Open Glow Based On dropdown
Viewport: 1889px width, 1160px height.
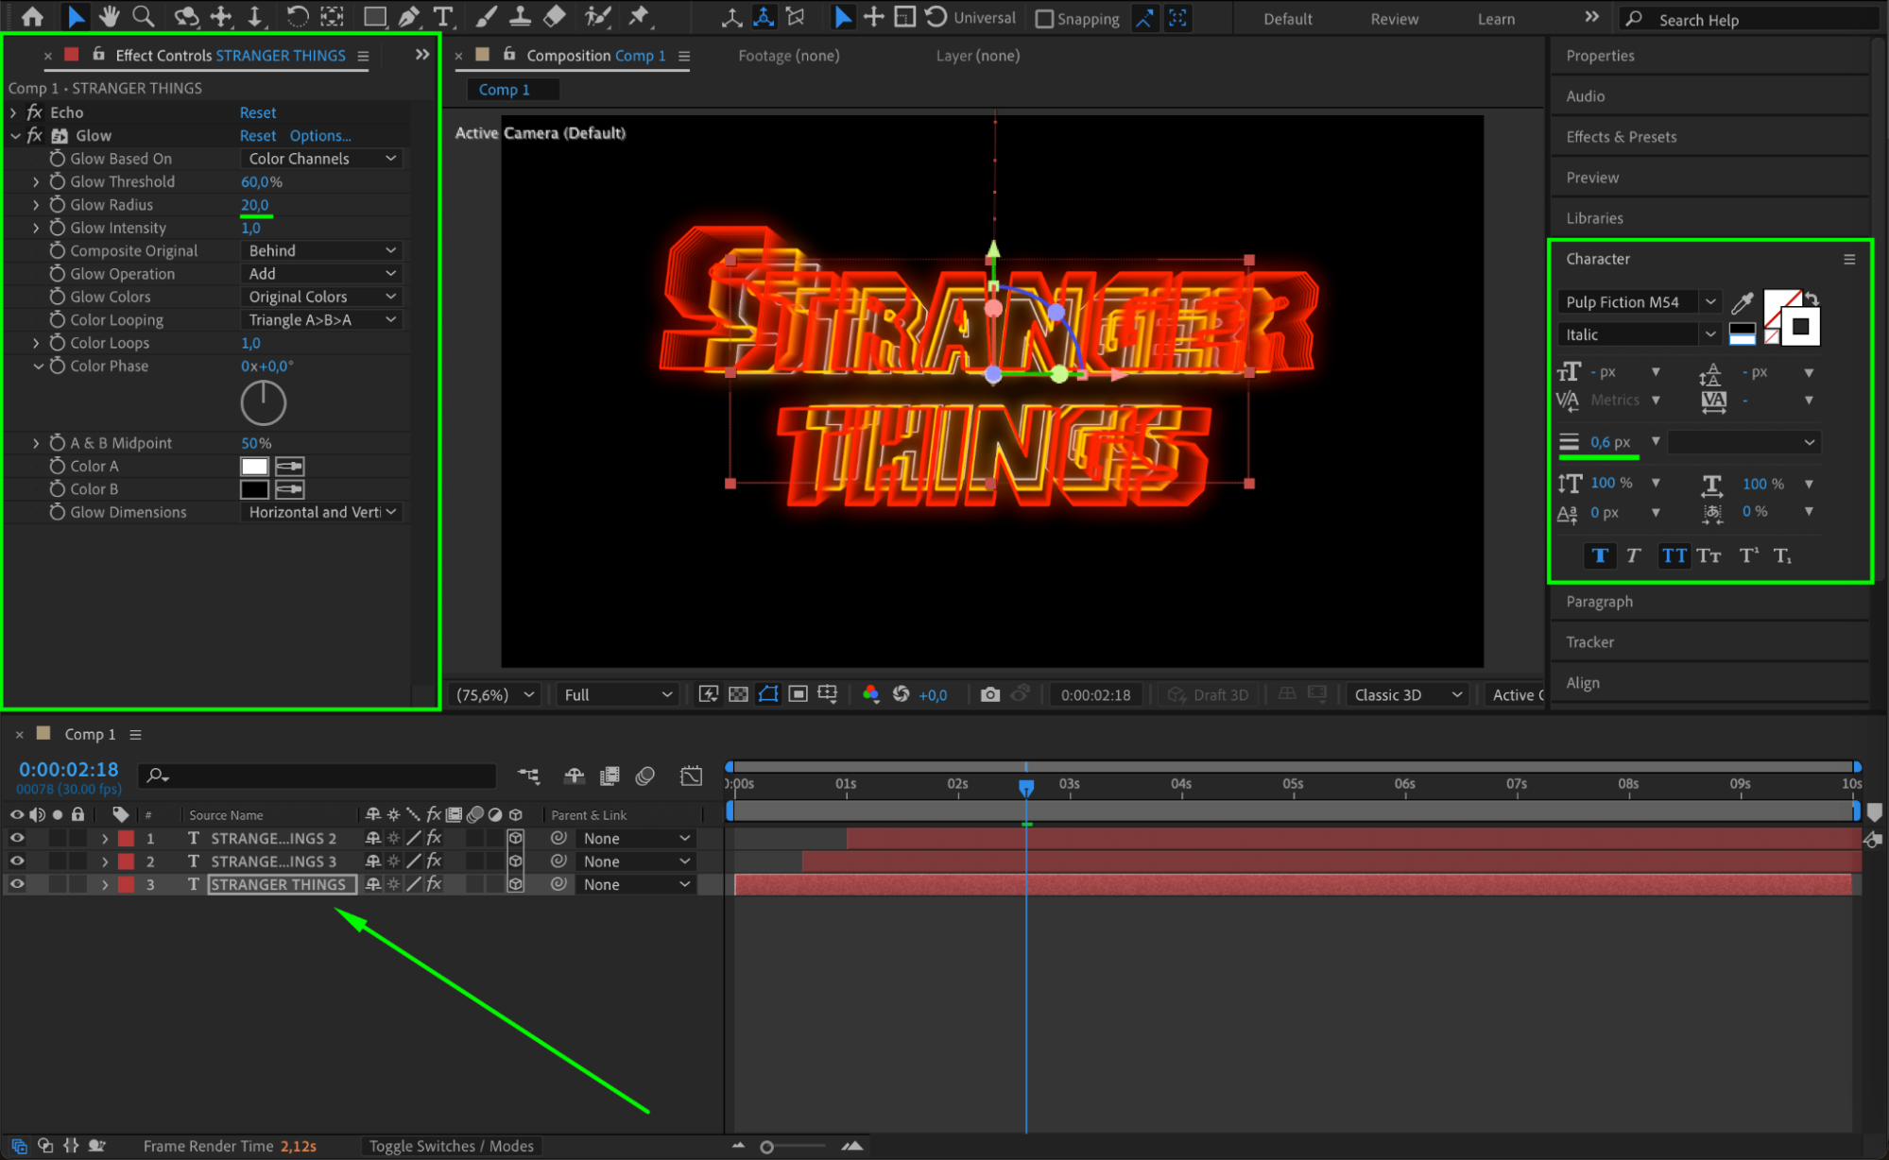[x=321, y=159]
